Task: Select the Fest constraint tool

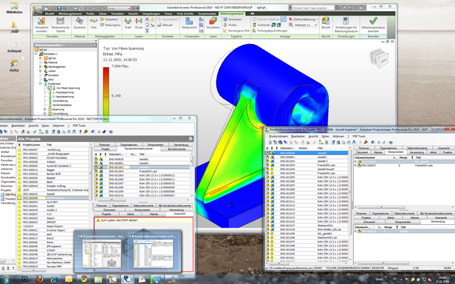Action: pos(94,23)
